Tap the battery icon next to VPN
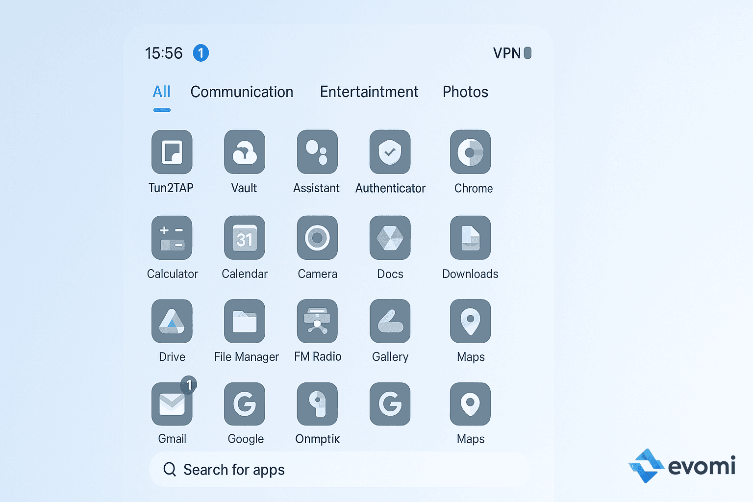The height and width of the screenshot is (502, 753). [x=527, y=53]
